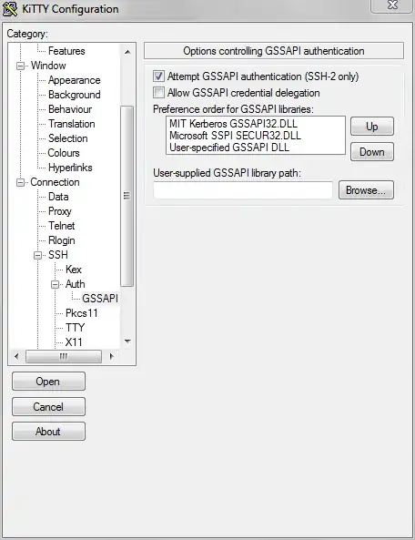Click the Up button

tap(372, 127)
